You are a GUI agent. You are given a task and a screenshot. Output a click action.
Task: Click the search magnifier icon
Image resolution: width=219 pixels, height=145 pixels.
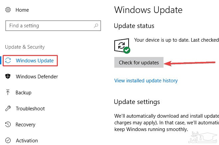pos(96,26)
